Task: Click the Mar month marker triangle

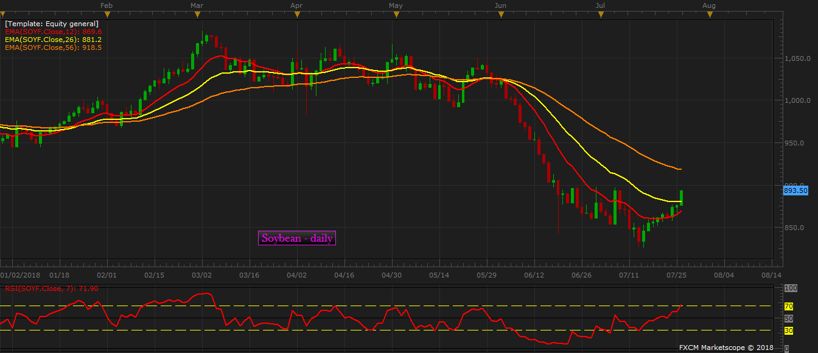Action: [197, 15]
